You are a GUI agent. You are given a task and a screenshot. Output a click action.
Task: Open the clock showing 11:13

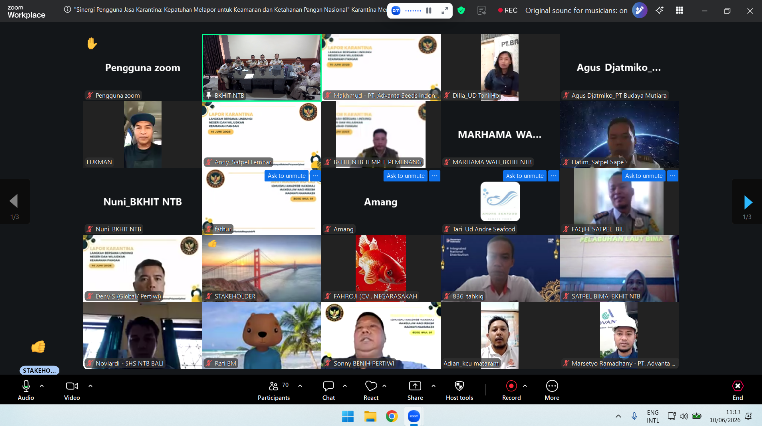(x=725, y=416)
